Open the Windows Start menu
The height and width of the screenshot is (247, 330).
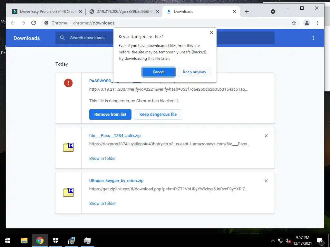8,241
